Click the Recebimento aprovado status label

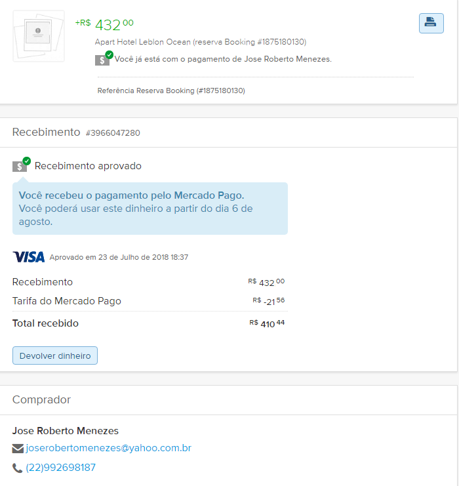pos(88,166)
